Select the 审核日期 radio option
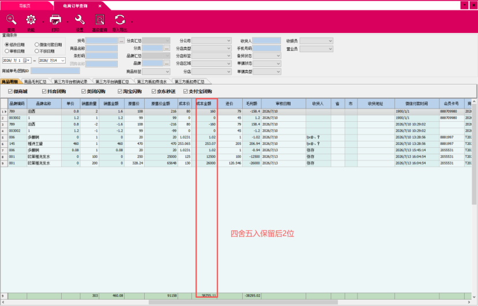The image size is (478, 306). 7,51
